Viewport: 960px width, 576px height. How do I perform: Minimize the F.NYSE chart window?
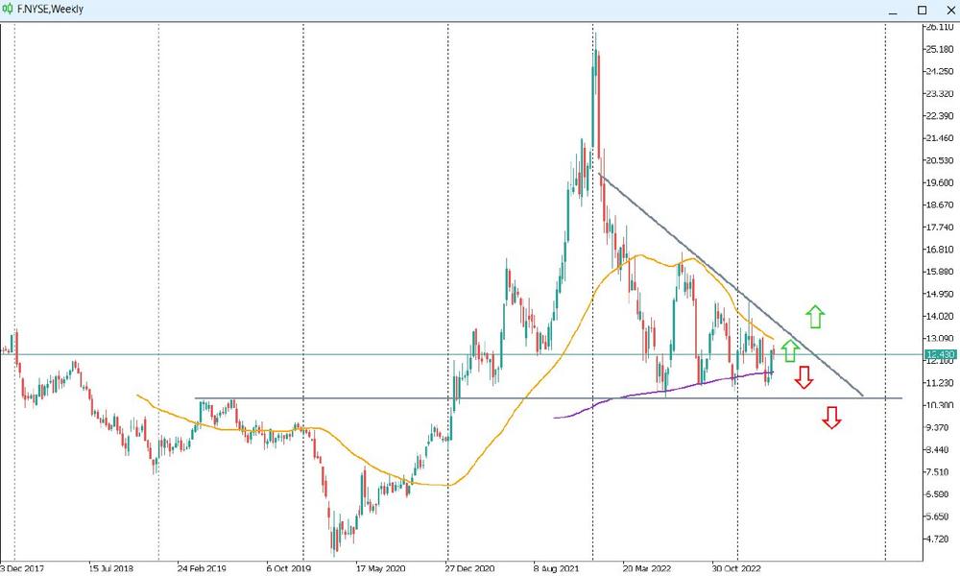896,10
